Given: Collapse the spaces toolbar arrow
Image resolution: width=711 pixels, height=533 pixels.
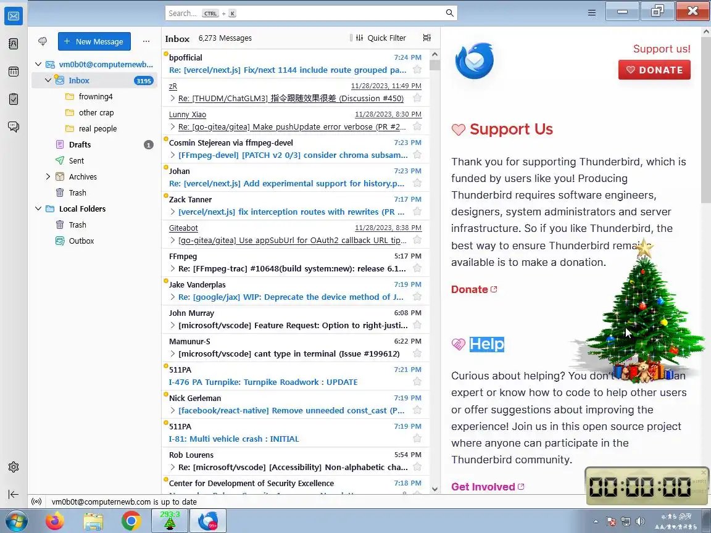Looking at the screenshot, I should pos(14,494).
